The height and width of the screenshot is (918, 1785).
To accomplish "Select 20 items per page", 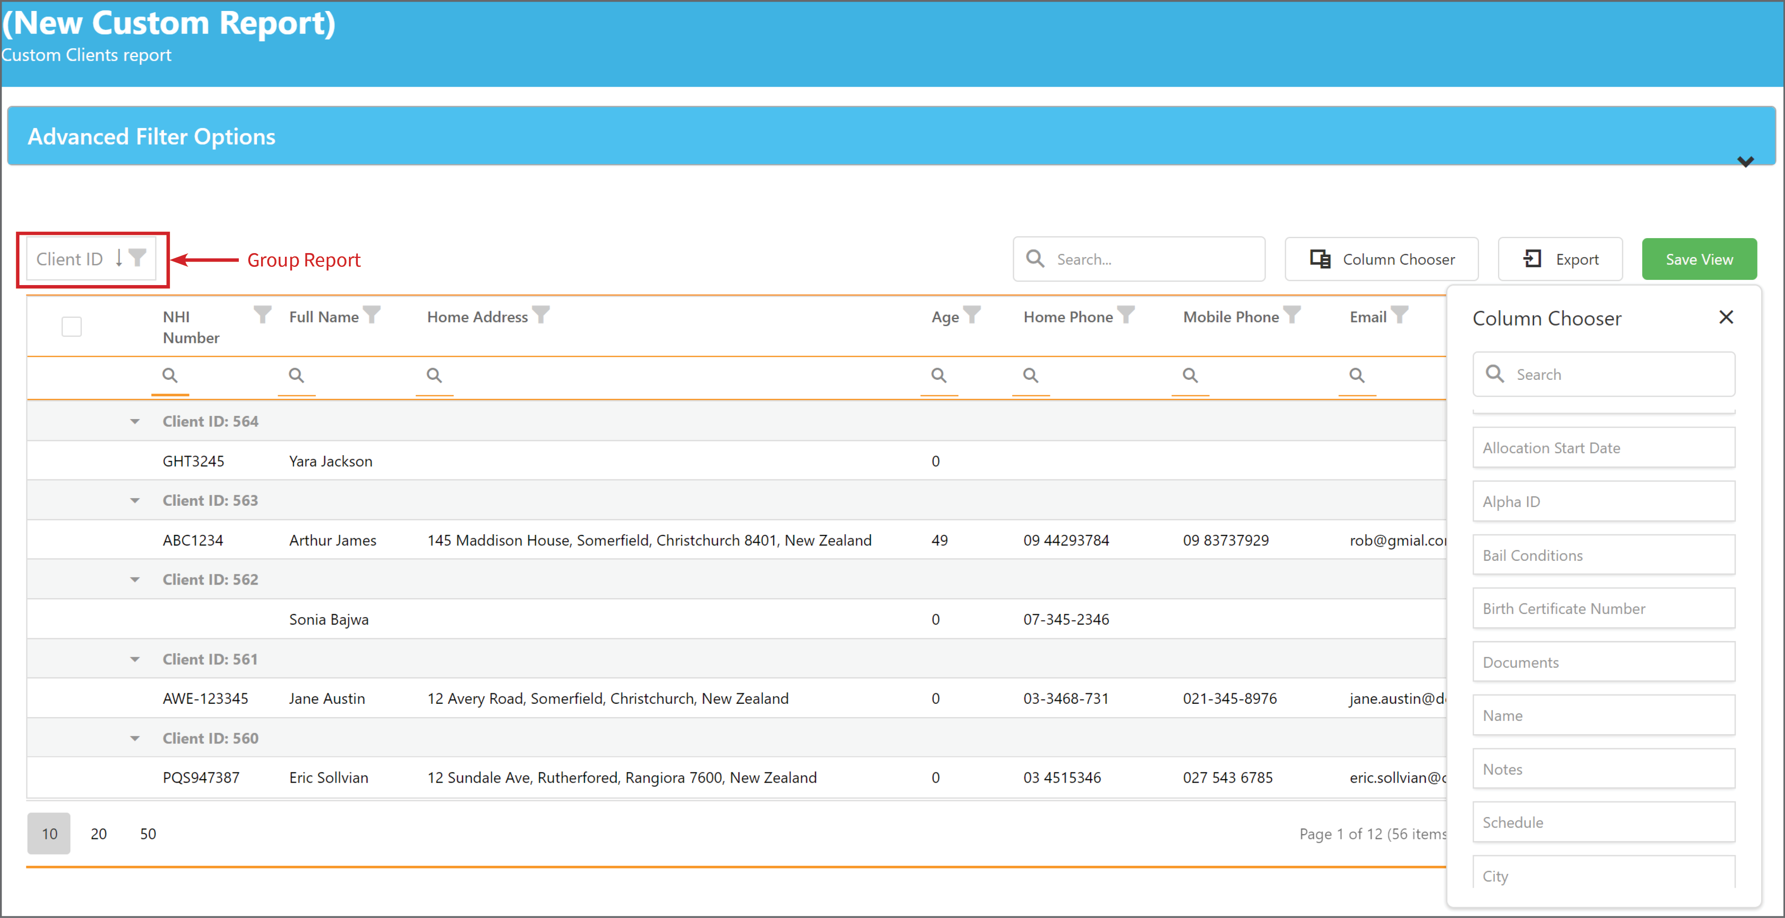I will tap(98, 833).
